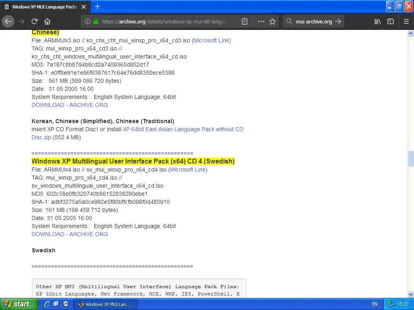This screenshot has width=414, height=310.
Task: Reload the current page
Action: coord(35,22)
